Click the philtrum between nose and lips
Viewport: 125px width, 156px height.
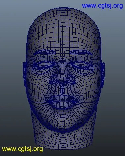coord(62,90)
